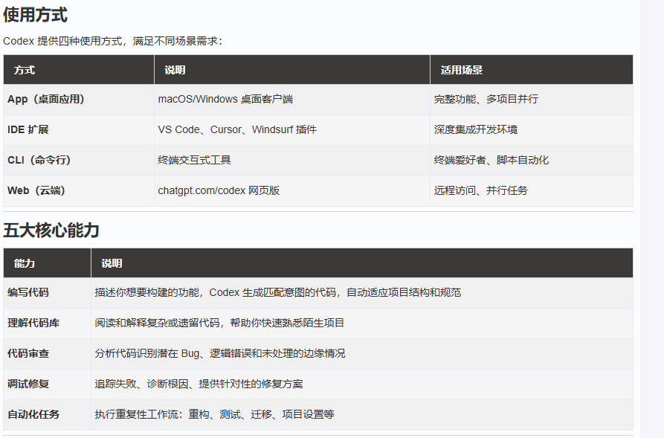Screen dimensions: 664x438
Task: Click the 能力 column header
Action: pos(25,263)
